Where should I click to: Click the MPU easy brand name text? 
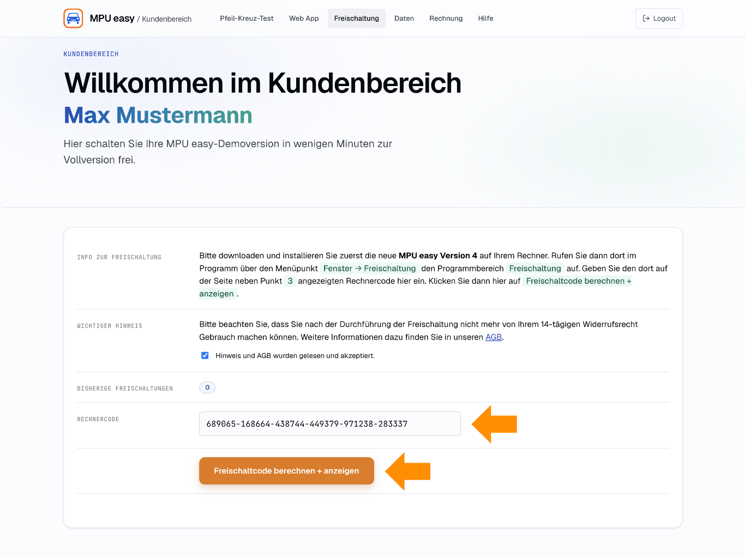coord(112,19)
